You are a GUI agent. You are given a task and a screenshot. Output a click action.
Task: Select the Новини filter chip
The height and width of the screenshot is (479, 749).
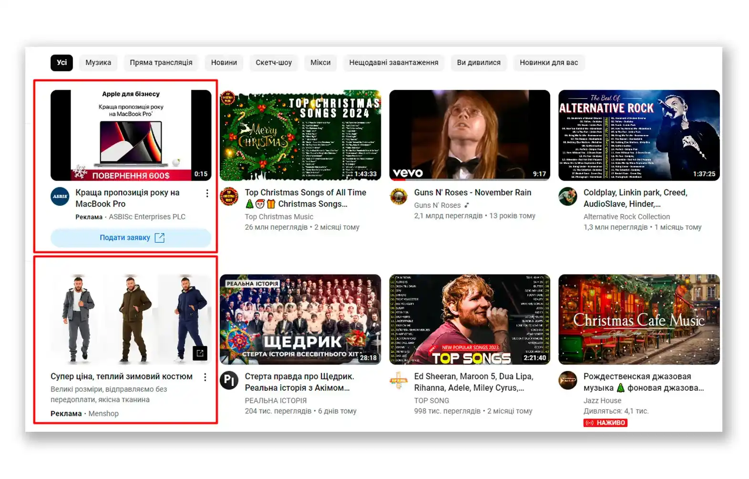click(224, 62)
